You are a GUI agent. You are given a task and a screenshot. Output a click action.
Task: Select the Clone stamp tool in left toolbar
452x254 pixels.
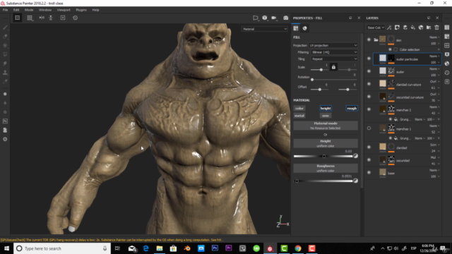5,72
